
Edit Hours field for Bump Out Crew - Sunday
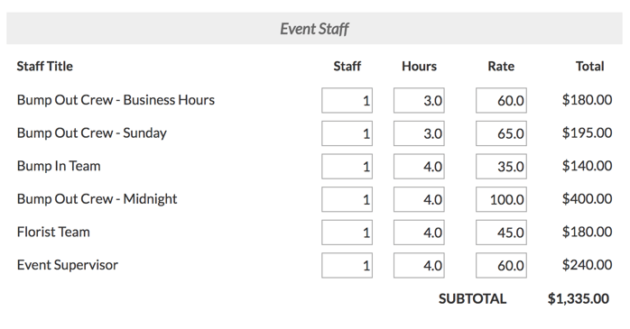tap(419, 133)
